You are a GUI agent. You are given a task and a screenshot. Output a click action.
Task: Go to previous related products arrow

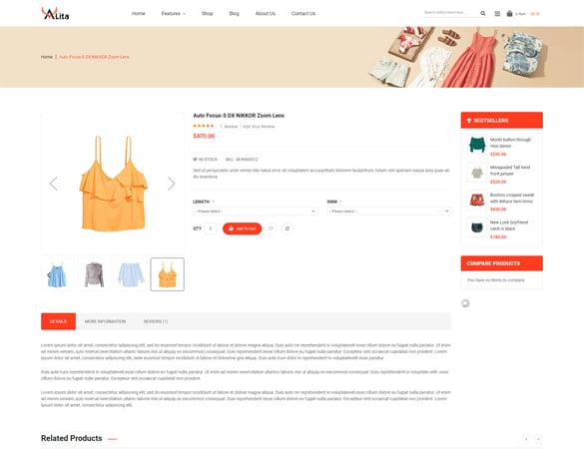click(x=526, y=439)
